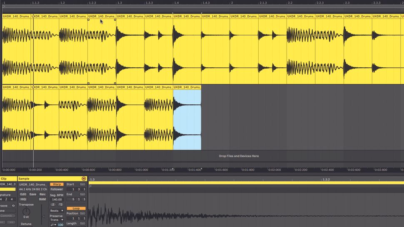Enable RAM mode for the sample
404x227 pixels.
(42, 199)
